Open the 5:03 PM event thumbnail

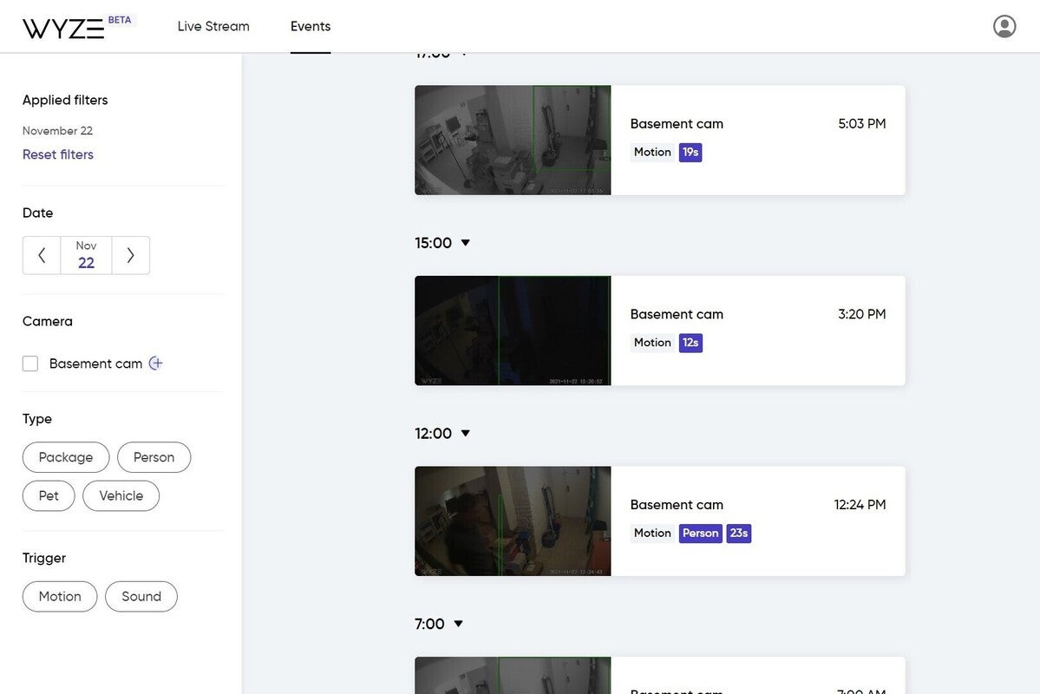pos(513,140)
